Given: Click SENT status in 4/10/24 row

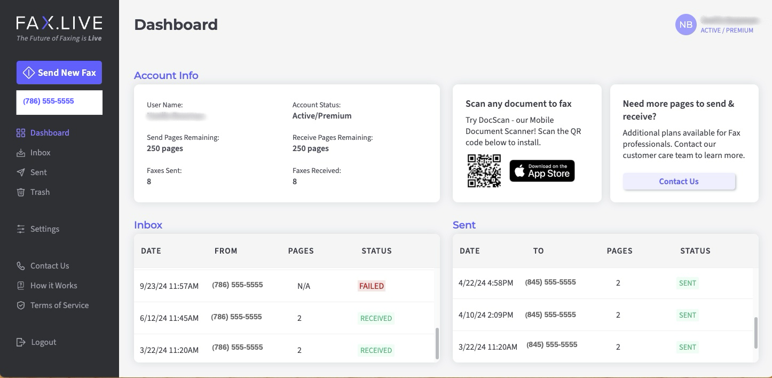Looking at the screenshot, I should click(x=688, y=315).
